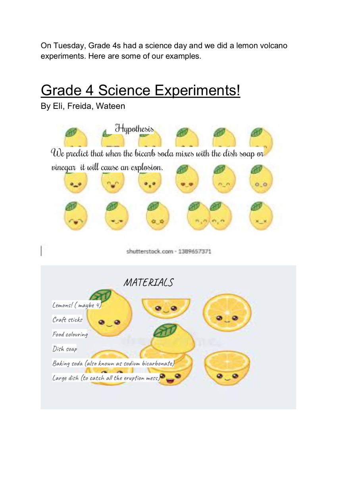Click the 'Craft sticks' list item
The width and height of the screenshot is (337, 477).
point(67,320)
